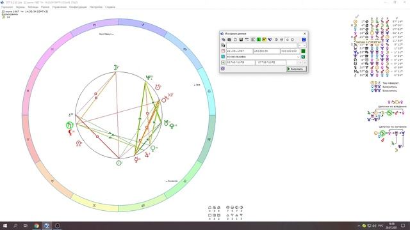The image size is (410, 230).
Task: Click the green button right of time zone field
Action: click(x=303, y=51)
